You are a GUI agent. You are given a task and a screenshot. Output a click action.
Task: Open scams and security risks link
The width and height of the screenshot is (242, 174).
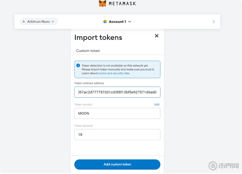[114, 73]
